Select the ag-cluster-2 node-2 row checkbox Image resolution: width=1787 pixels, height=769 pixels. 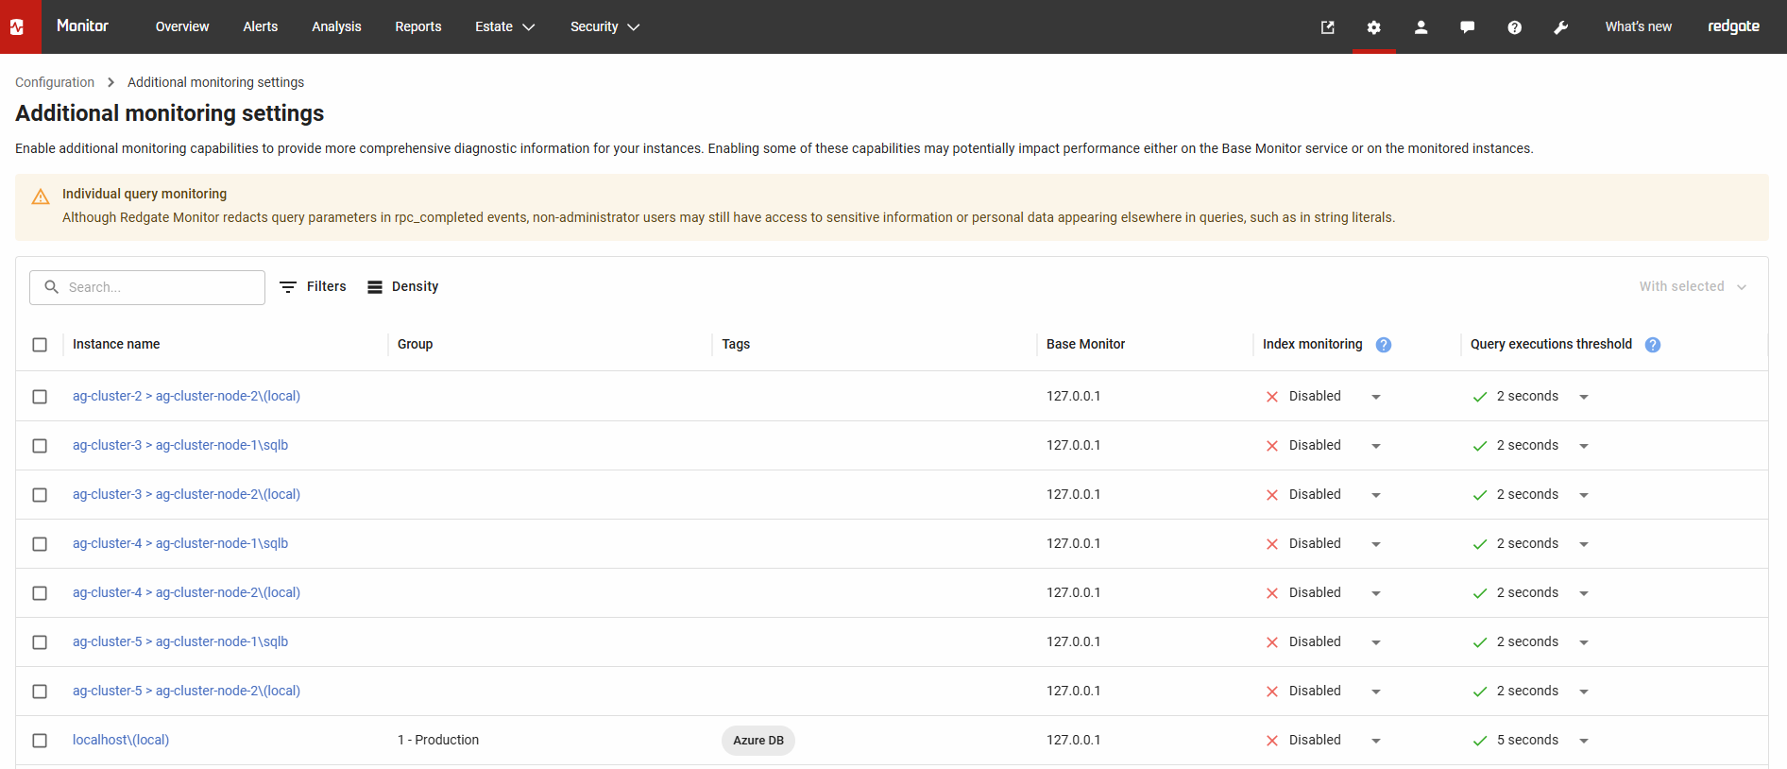[x=40, y=397]
